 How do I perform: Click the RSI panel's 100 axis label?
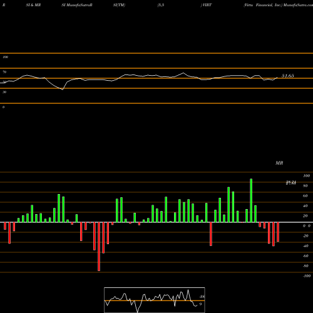[x=6, y=57]
